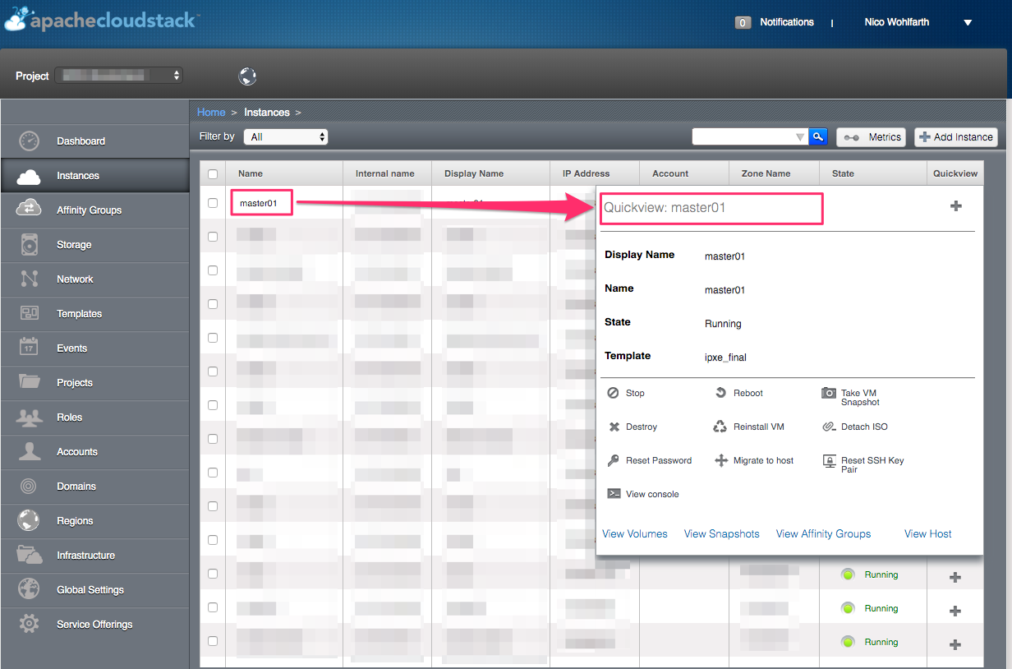Screen dimensions: 1012x669
Task: Expand the Nico Wohlfarth user menu arrow
Action: 968,23
